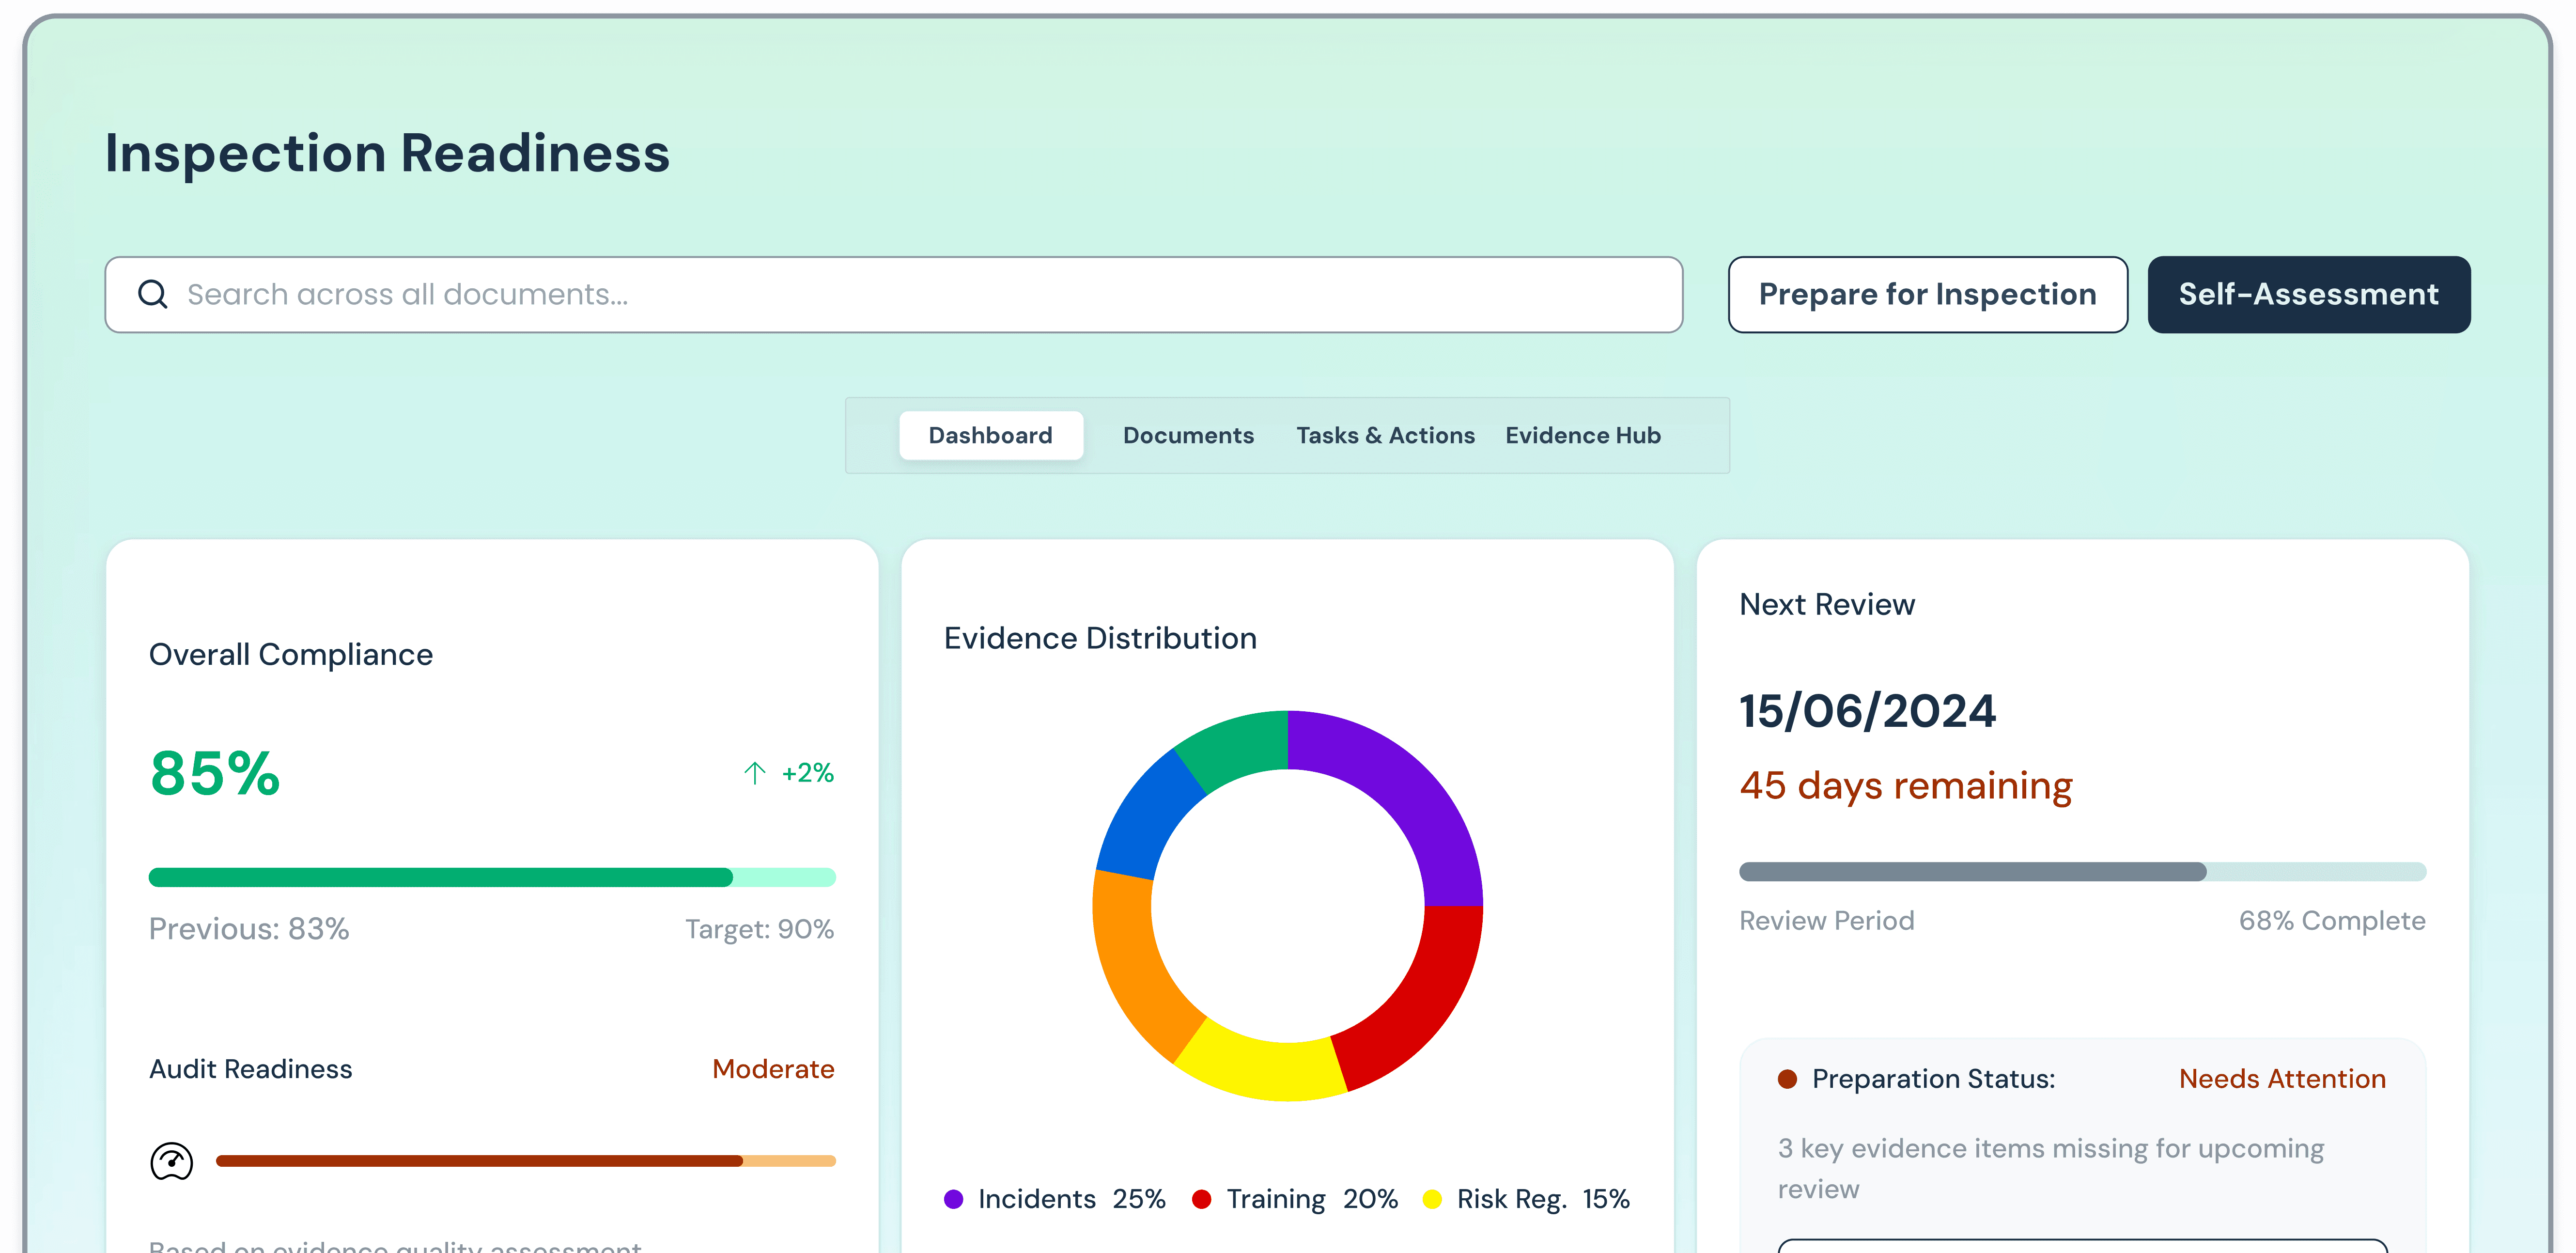The height and width of the screenshot is (1253, 2576).
Task: Switch to the Dashboard tab
Action: tap(990, 436)
